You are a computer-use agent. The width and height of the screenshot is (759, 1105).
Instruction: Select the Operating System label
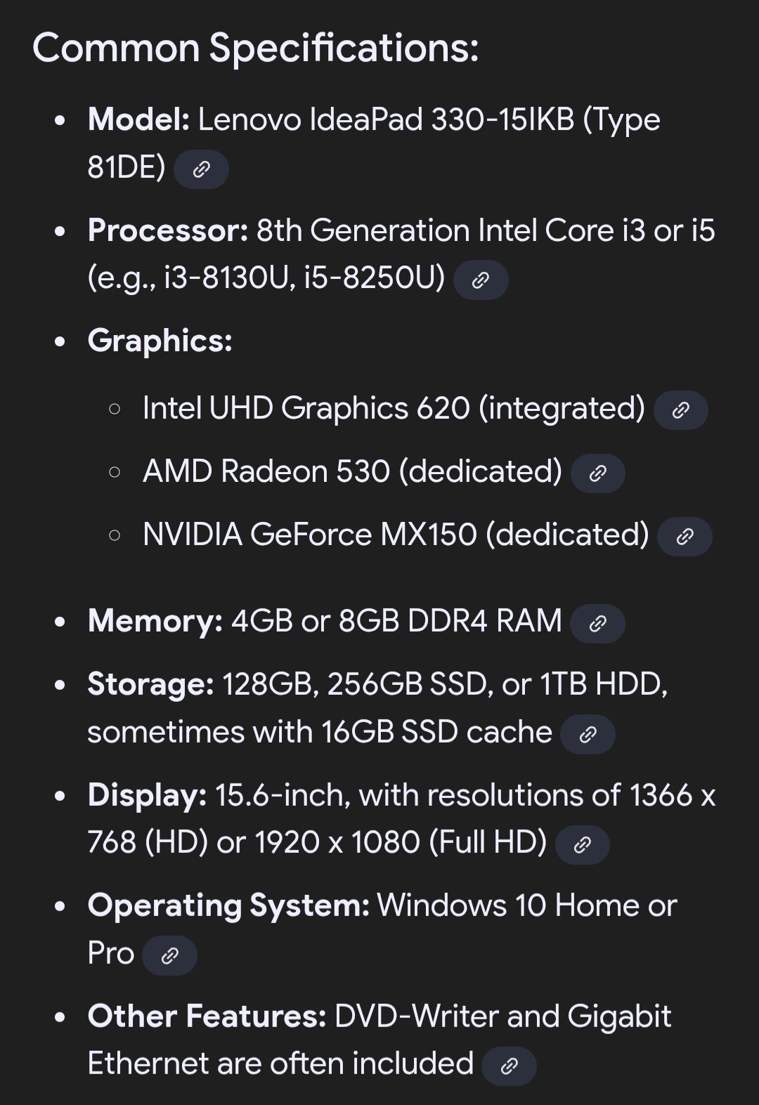[228, 905]
